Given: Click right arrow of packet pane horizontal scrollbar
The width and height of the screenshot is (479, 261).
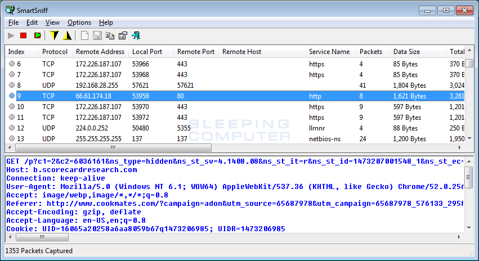Looking at the screenshot, I should 459,237.
